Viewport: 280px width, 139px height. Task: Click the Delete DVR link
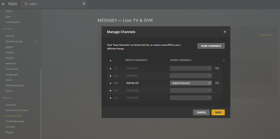coord(265,35)
